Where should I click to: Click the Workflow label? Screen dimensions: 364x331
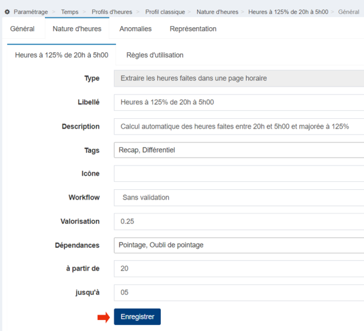click(x=84, y=198)
